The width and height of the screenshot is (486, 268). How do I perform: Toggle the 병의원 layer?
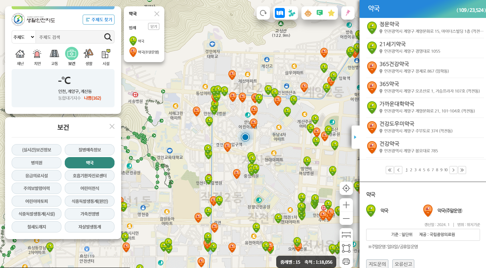point(37,163)
